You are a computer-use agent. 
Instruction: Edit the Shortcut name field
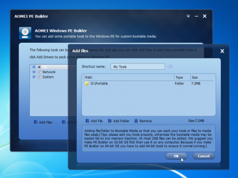point(138,66)
